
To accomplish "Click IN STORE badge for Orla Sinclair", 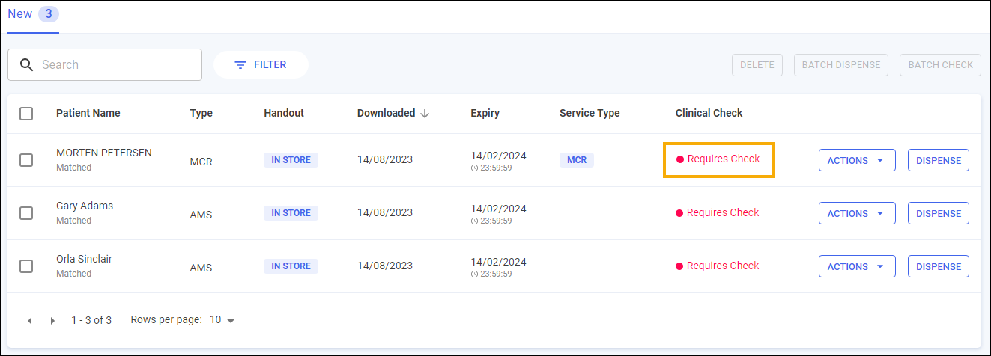I will 291,266.
